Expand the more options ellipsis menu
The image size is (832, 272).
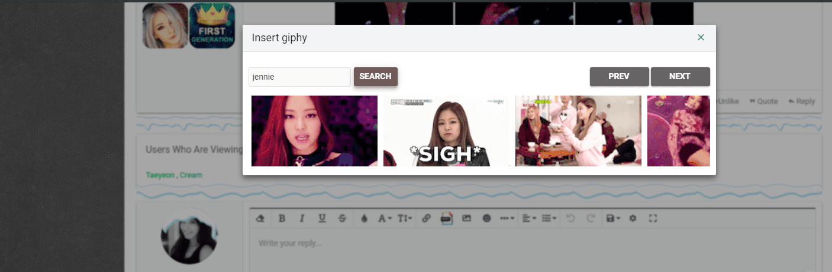(x=508, y=218)
